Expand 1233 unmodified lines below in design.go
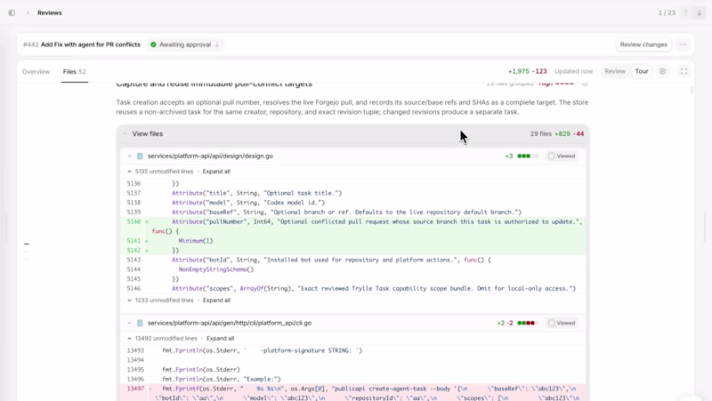 [129, 301]
